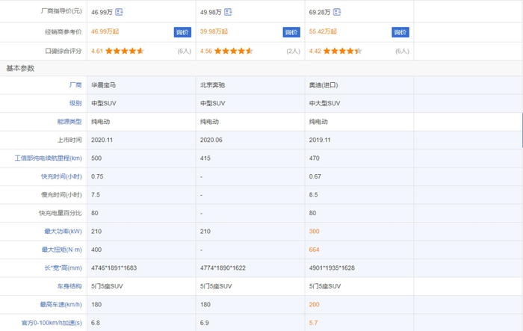The height and width of the screenshot is (331, 523).
Task: Open 车身结构 label link
Action: click(x=69, y=286)
